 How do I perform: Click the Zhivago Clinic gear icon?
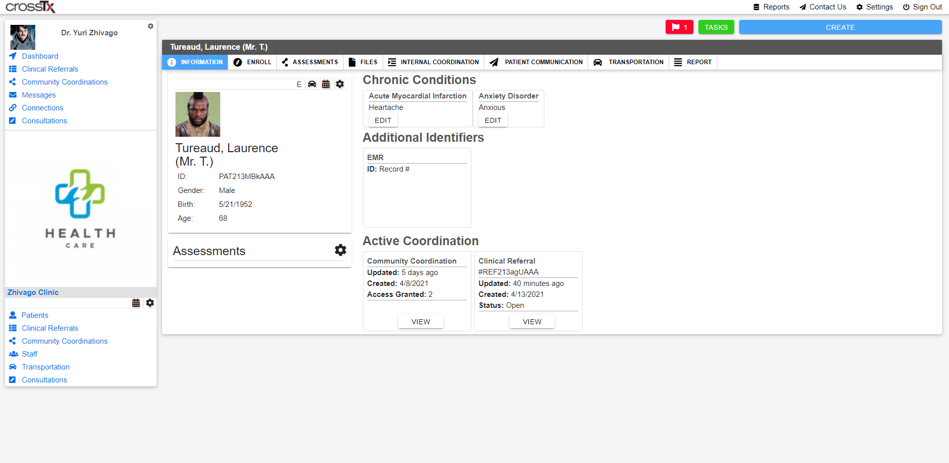point(150,303)
